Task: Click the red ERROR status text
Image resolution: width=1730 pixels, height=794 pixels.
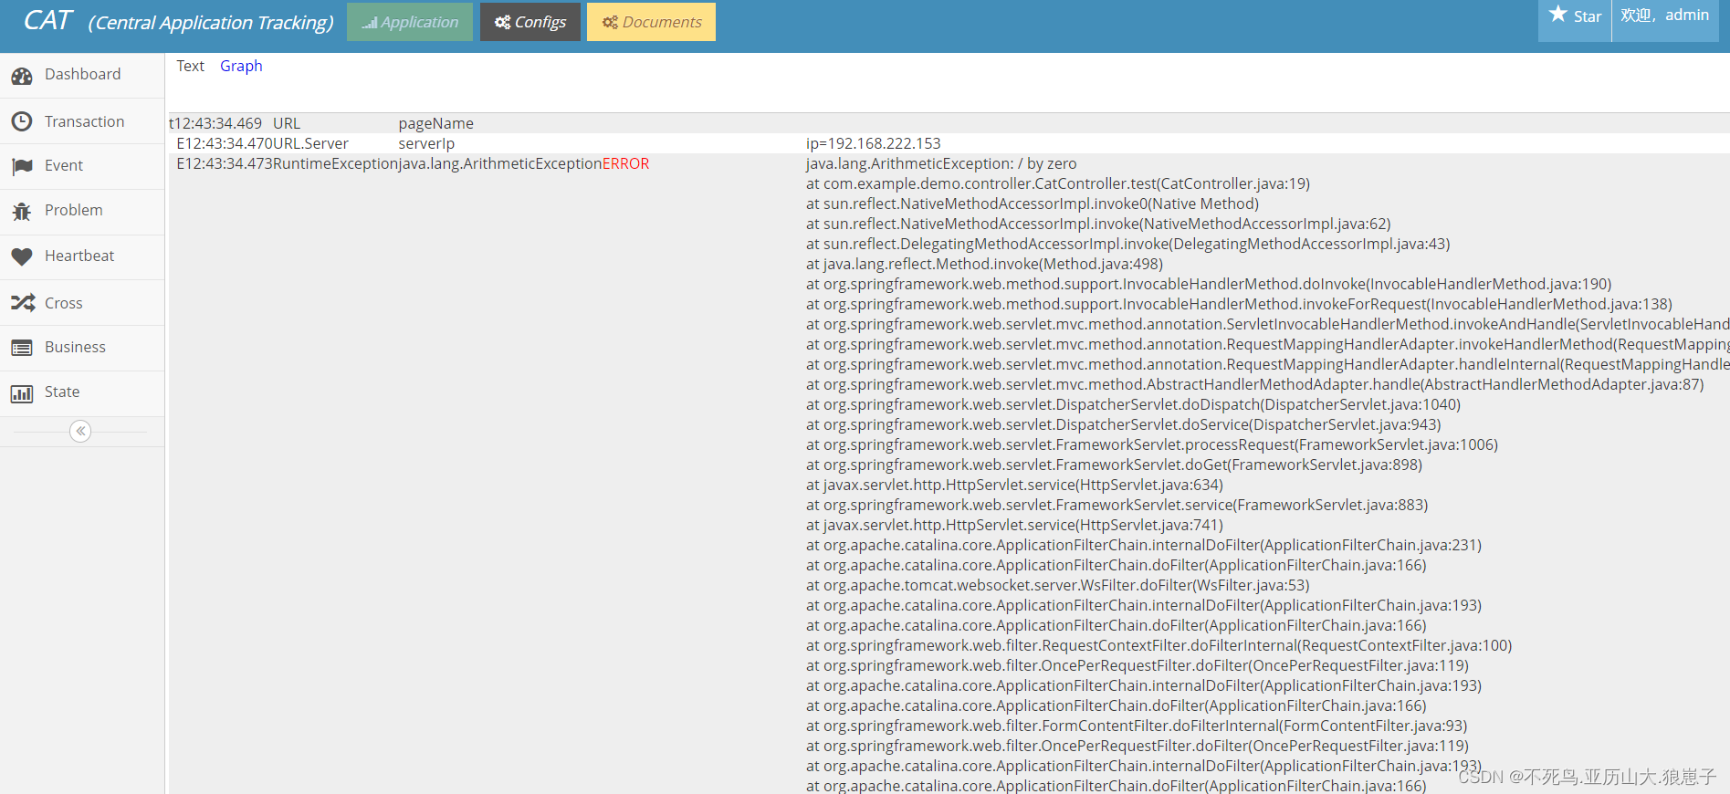Action: coord(625,164)
